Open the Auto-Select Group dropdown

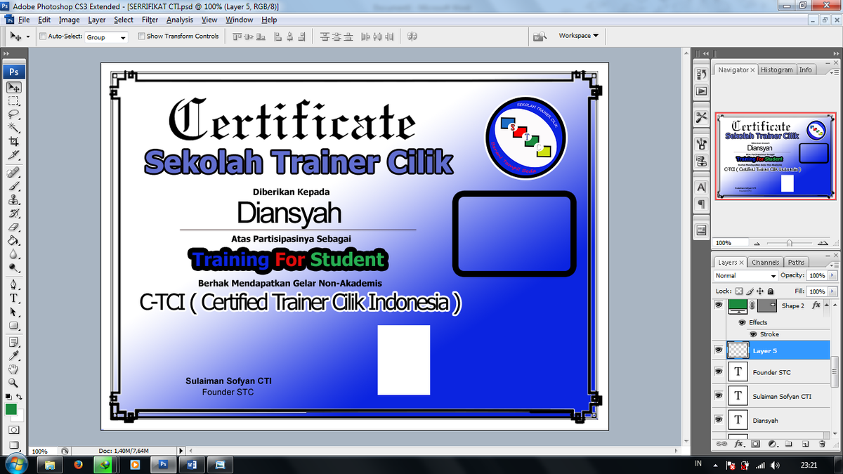[105, 36]
